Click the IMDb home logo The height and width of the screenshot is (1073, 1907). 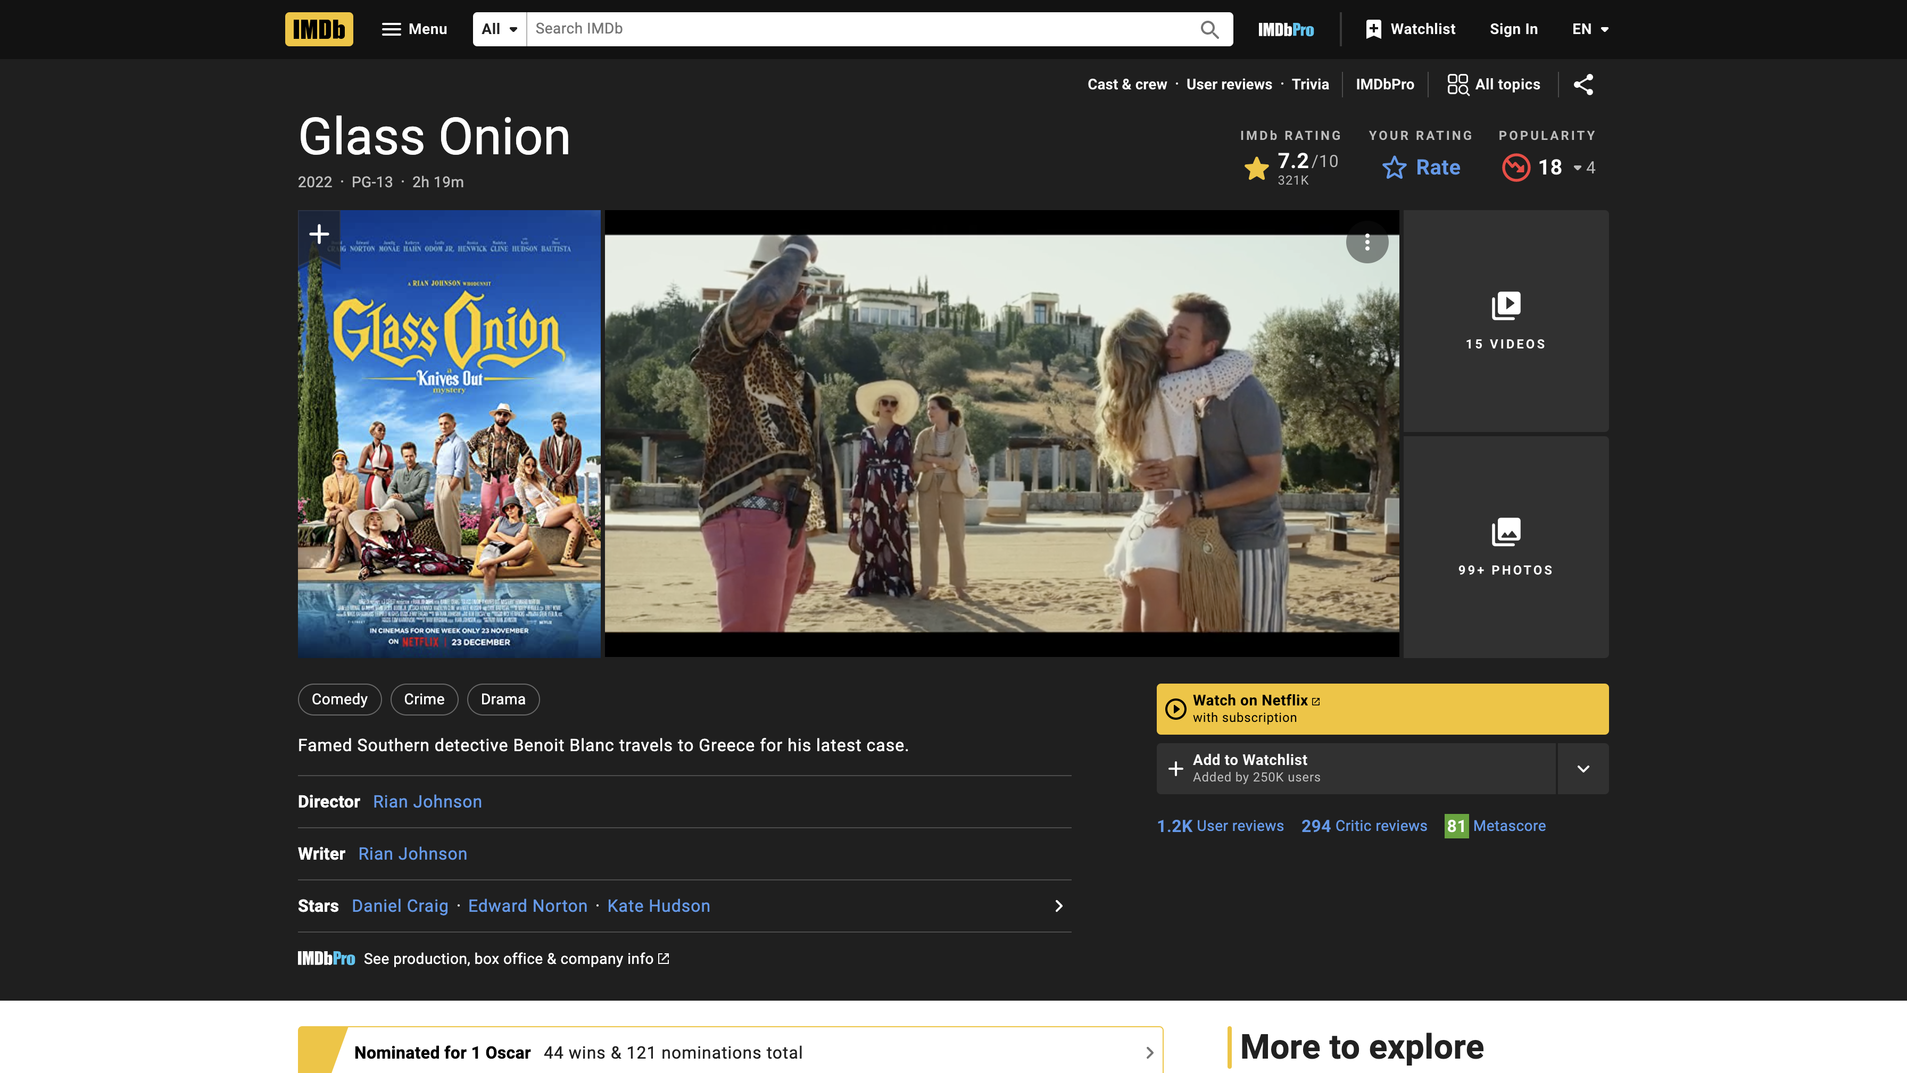tap(319, 29)
